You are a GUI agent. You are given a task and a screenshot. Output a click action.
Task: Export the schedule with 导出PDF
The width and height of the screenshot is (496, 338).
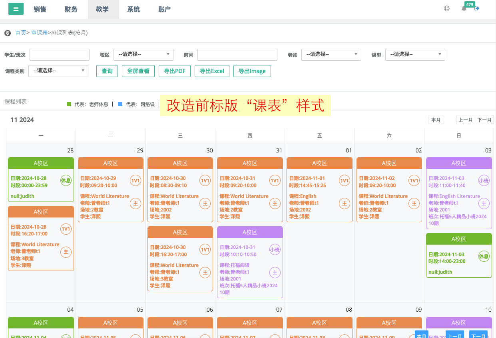[x=175, y=71]
